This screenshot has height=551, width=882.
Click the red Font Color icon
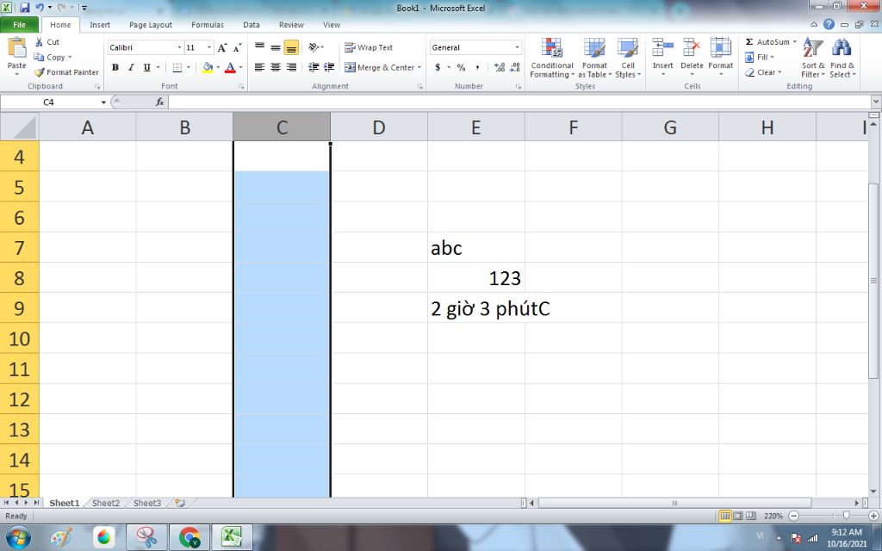point(230,67)
